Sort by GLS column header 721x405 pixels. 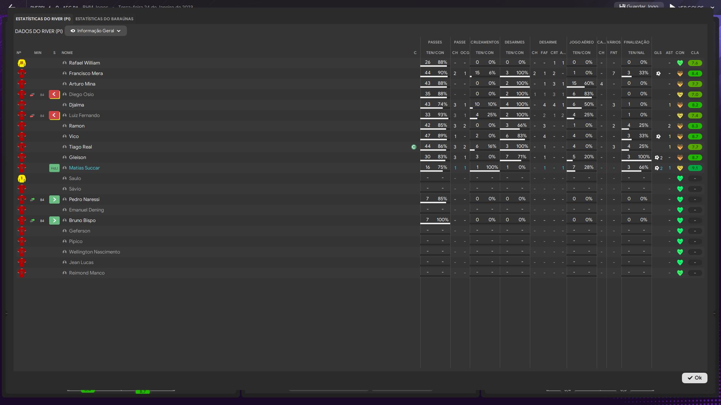[x=658, y=53]
